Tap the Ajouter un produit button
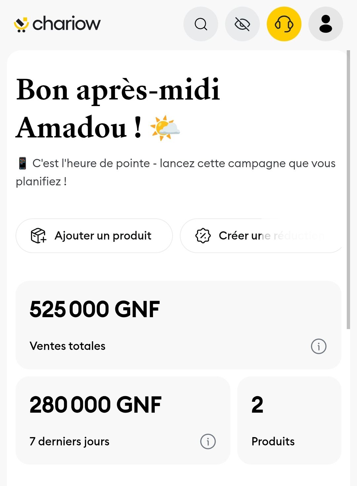This screenshot has height=486, width=357. pos(94,236)
